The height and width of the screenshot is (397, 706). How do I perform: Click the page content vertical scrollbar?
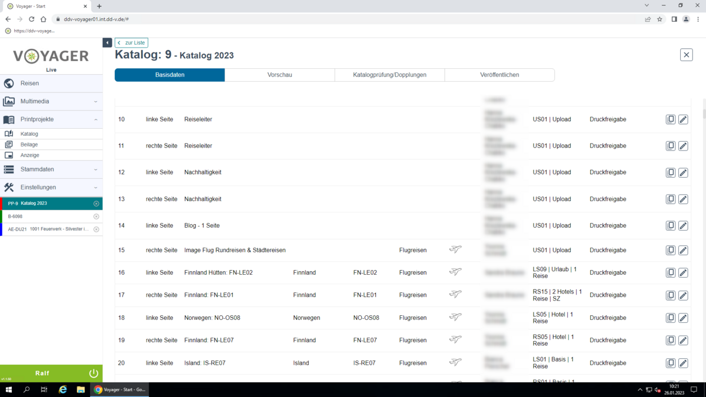pos(704,114)
